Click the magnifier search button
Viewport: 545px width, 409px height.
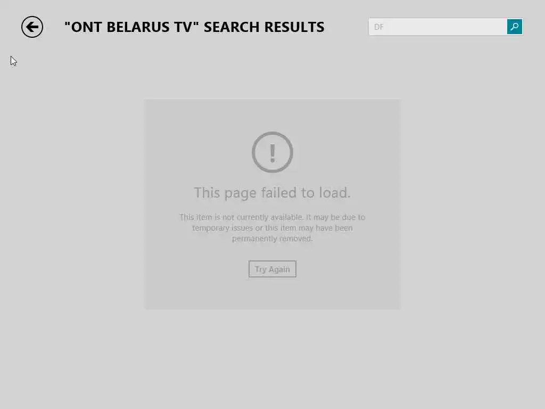coord(515,27)
